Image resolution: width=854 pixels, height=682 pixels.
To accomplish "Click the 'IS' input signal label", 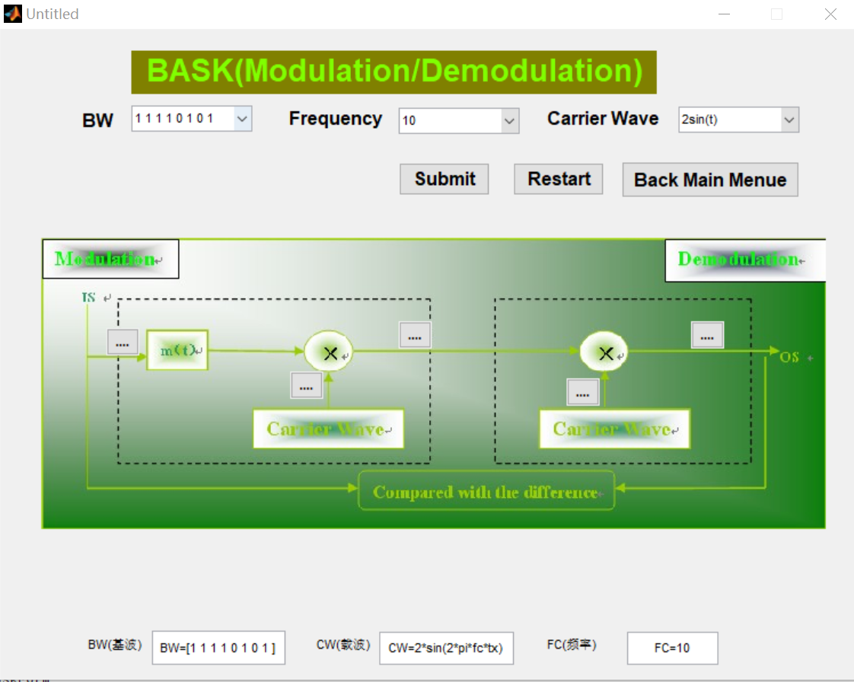I will [x=89, y=297].
